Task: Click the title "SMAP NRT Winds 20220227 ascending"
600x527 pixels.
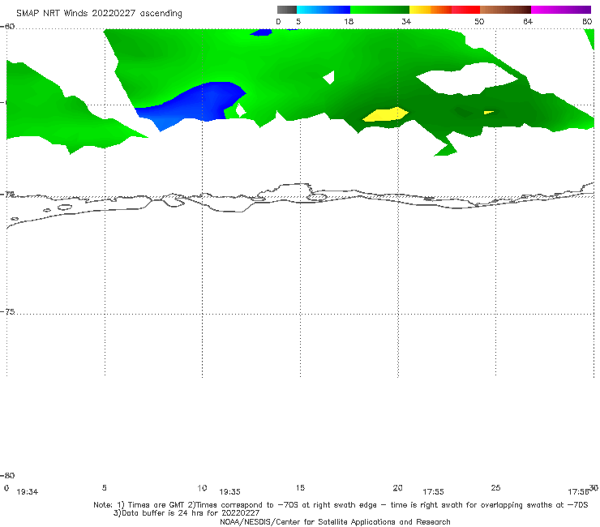Action: click(x=99, y=13)
